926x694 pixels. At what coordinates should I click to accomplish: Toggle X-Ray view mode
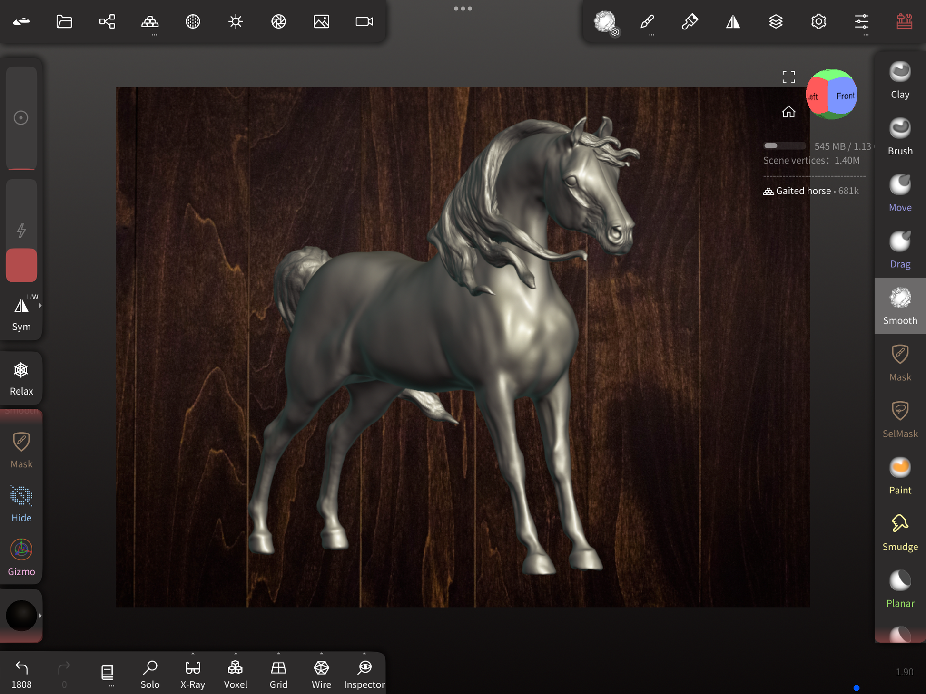(193, 674)
